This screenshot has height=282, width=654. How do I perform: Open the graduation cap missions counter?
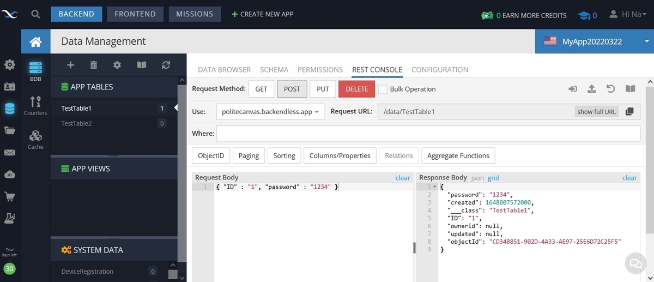588,15
